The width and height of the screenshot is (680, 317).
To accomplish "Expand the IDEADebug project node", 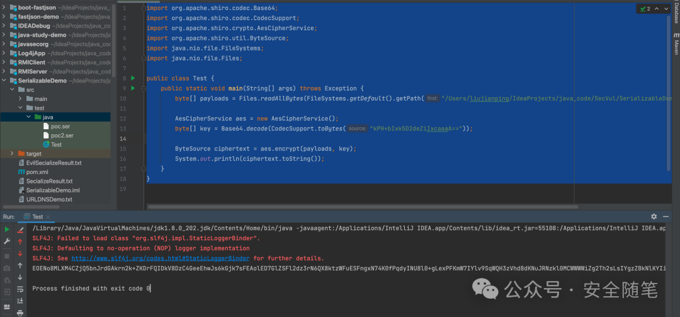I will click(x=4, y=26).
